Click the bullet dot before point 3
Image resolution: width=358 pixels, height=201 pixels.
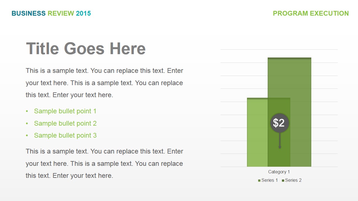click(27, 136)
